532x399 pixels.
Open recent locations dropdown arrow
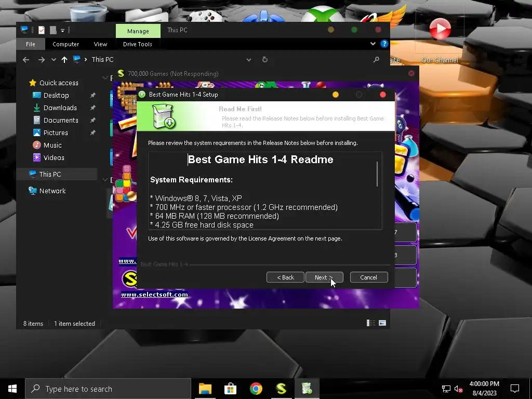click(54, 60)
